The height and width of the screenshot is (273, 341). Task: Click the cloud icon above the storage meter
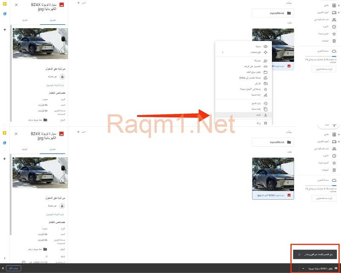tap(334, 51)
